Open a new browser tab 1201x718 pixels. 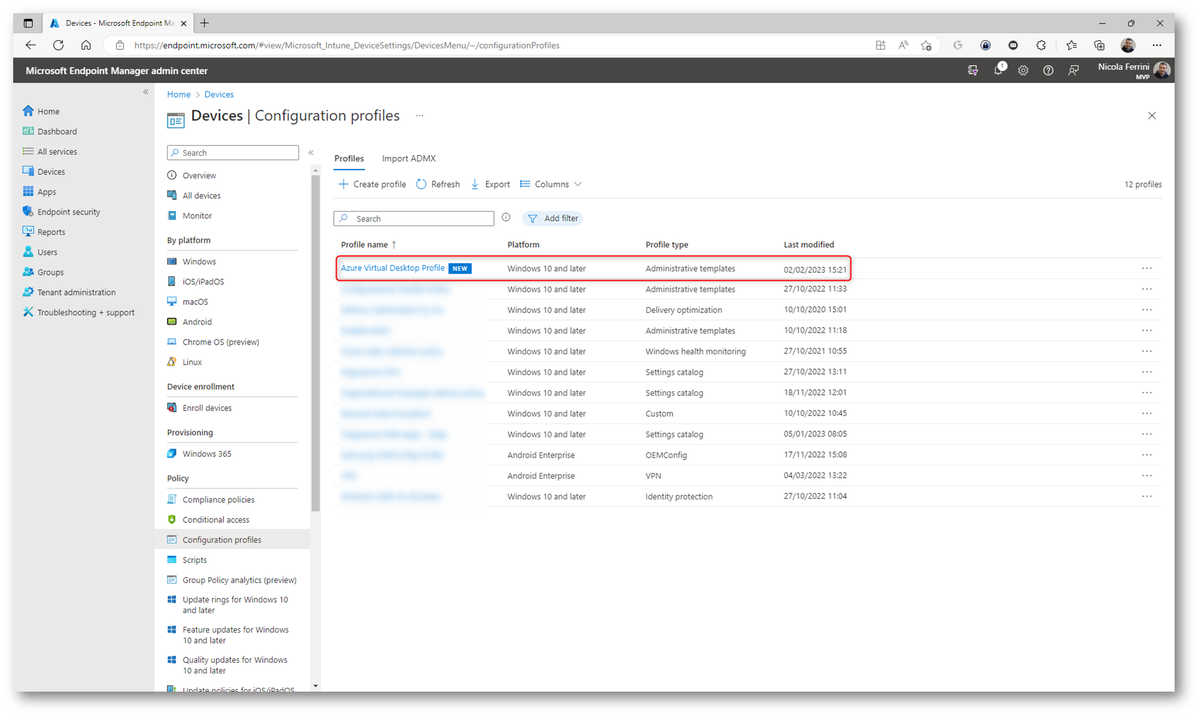[205, 23]
